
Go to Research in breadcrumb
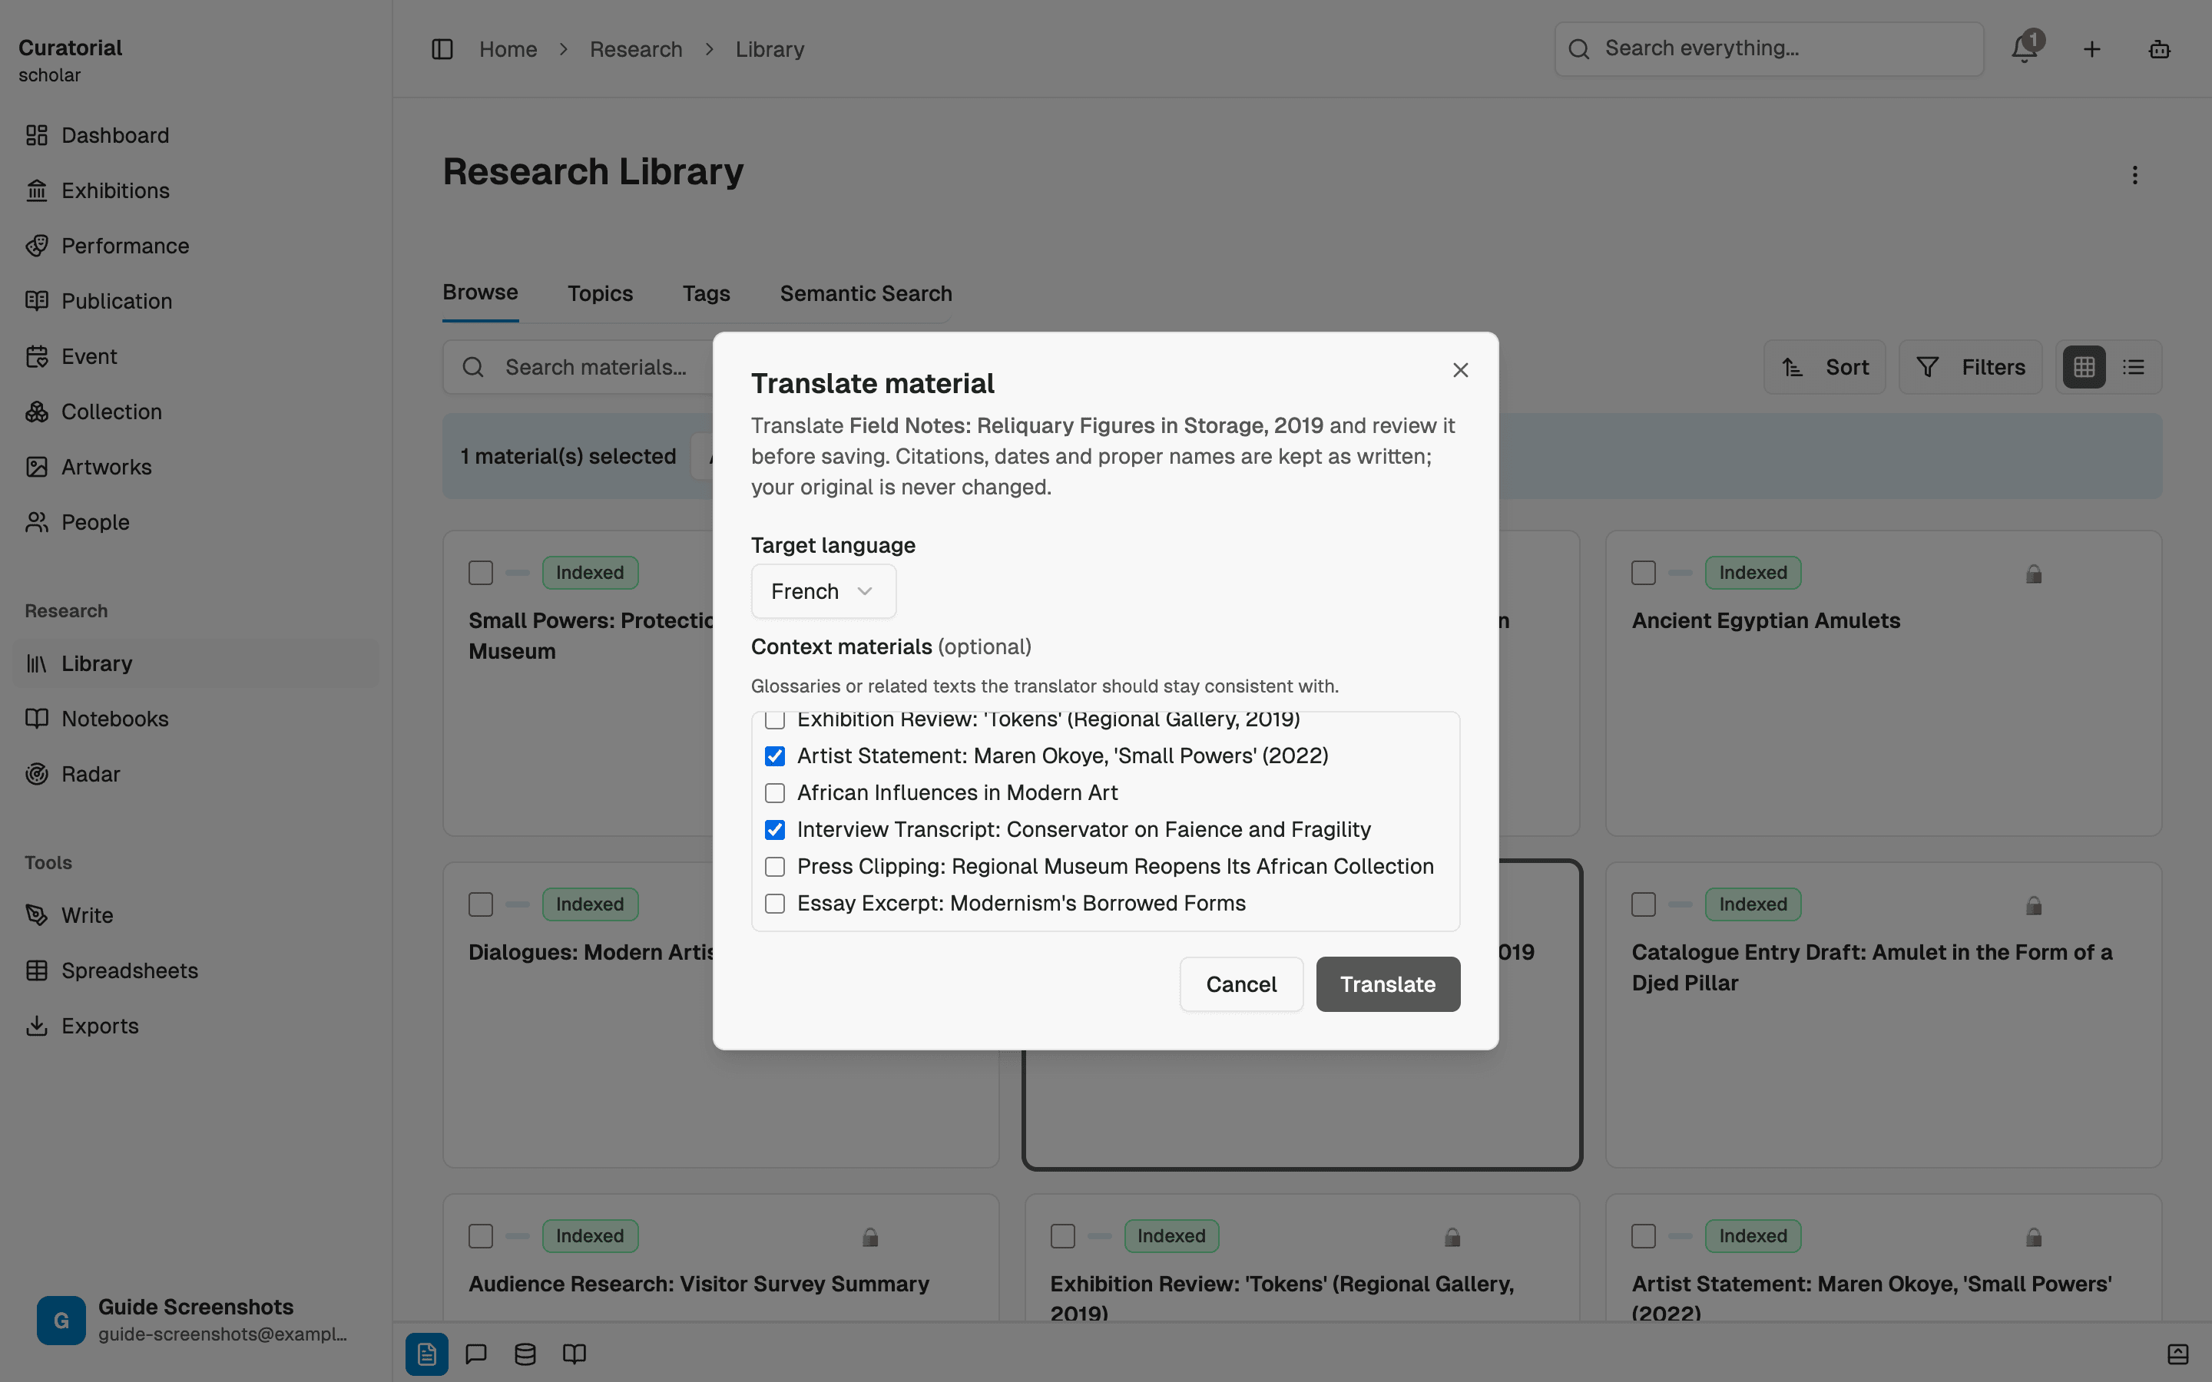click(x=636, y=49)
